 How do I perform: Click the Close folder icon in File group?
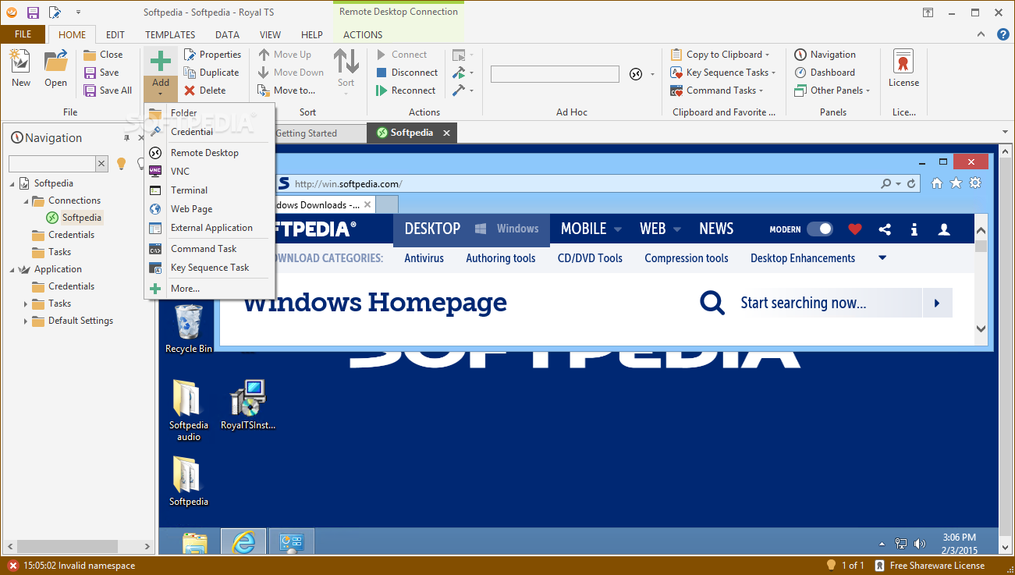(x=103, y=55)
